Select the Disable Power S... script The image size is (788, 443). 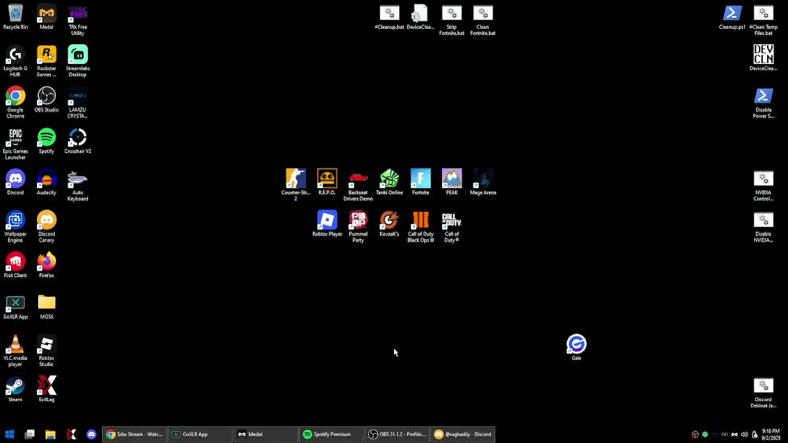(x=763, y=103)
